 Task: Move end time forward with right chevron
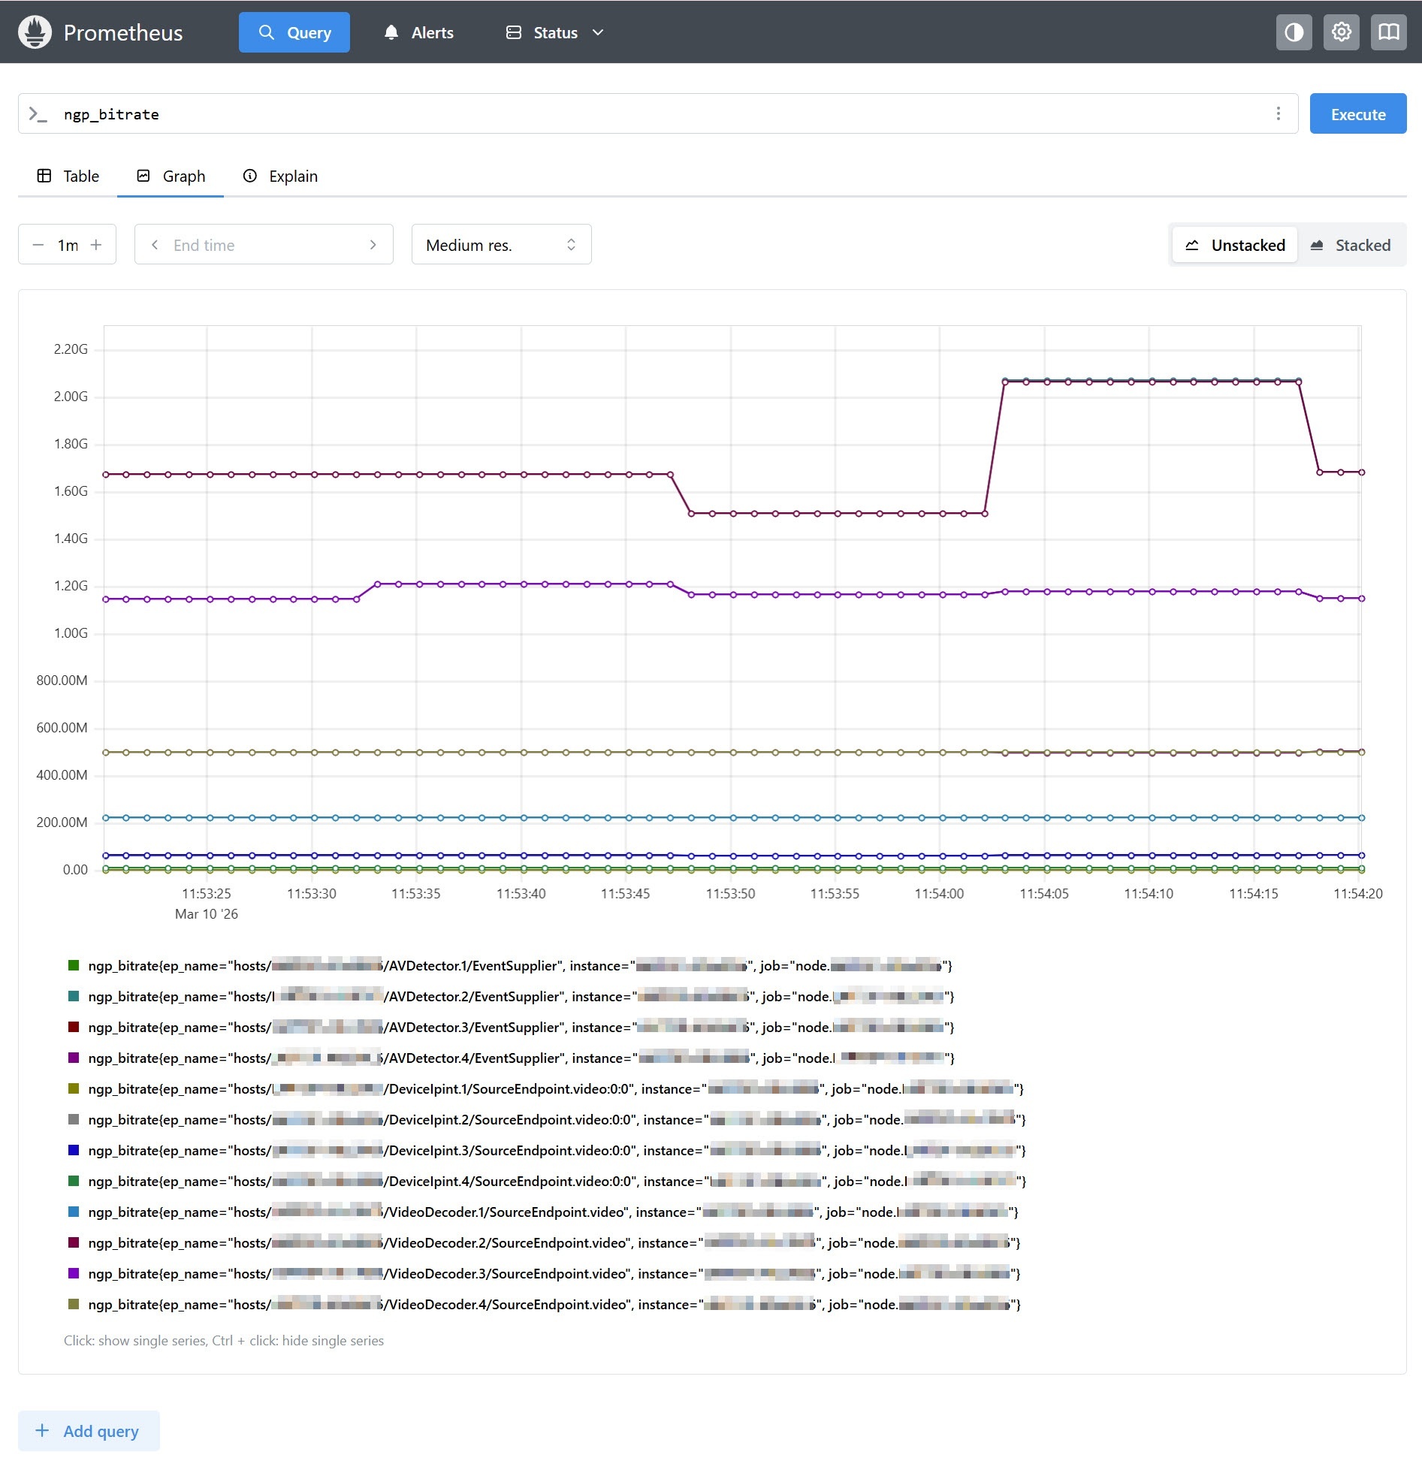373,245
